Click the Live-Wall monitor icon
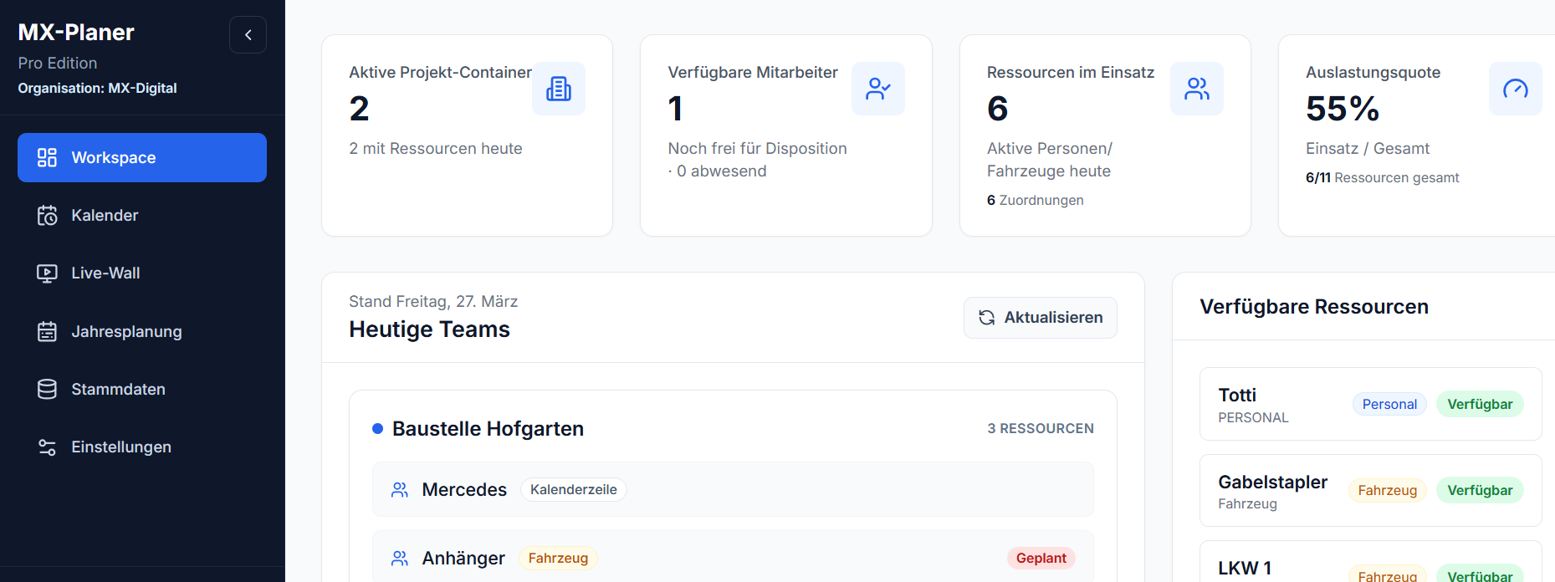The image size is (1555, 582). (x=47, y=273)
